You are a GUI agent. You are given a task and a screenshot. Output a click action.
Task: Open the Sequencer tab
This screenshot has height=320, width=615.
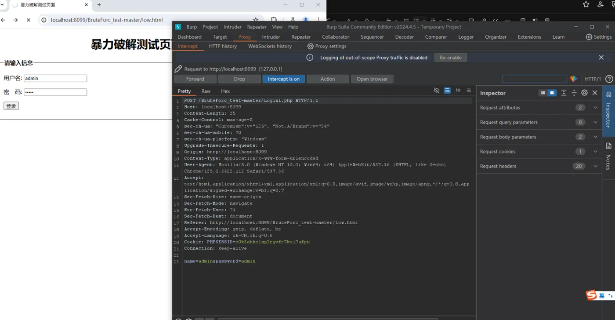(x=372, y=37)
